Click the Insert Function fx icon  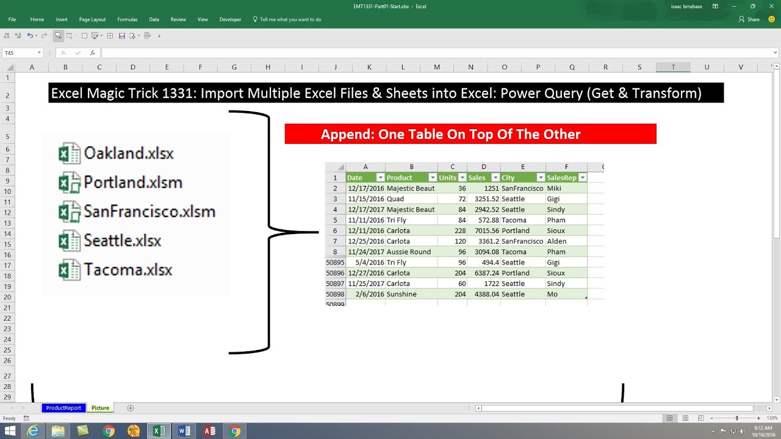pos(92,53)
